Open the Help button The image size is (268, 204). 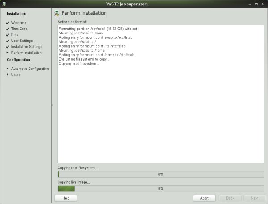point(66,198)
